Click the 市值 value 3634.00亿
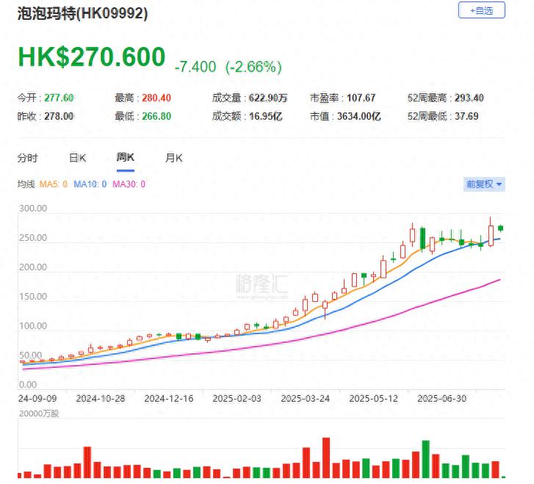This screenshot has width=534, height=484. (359, 116)
